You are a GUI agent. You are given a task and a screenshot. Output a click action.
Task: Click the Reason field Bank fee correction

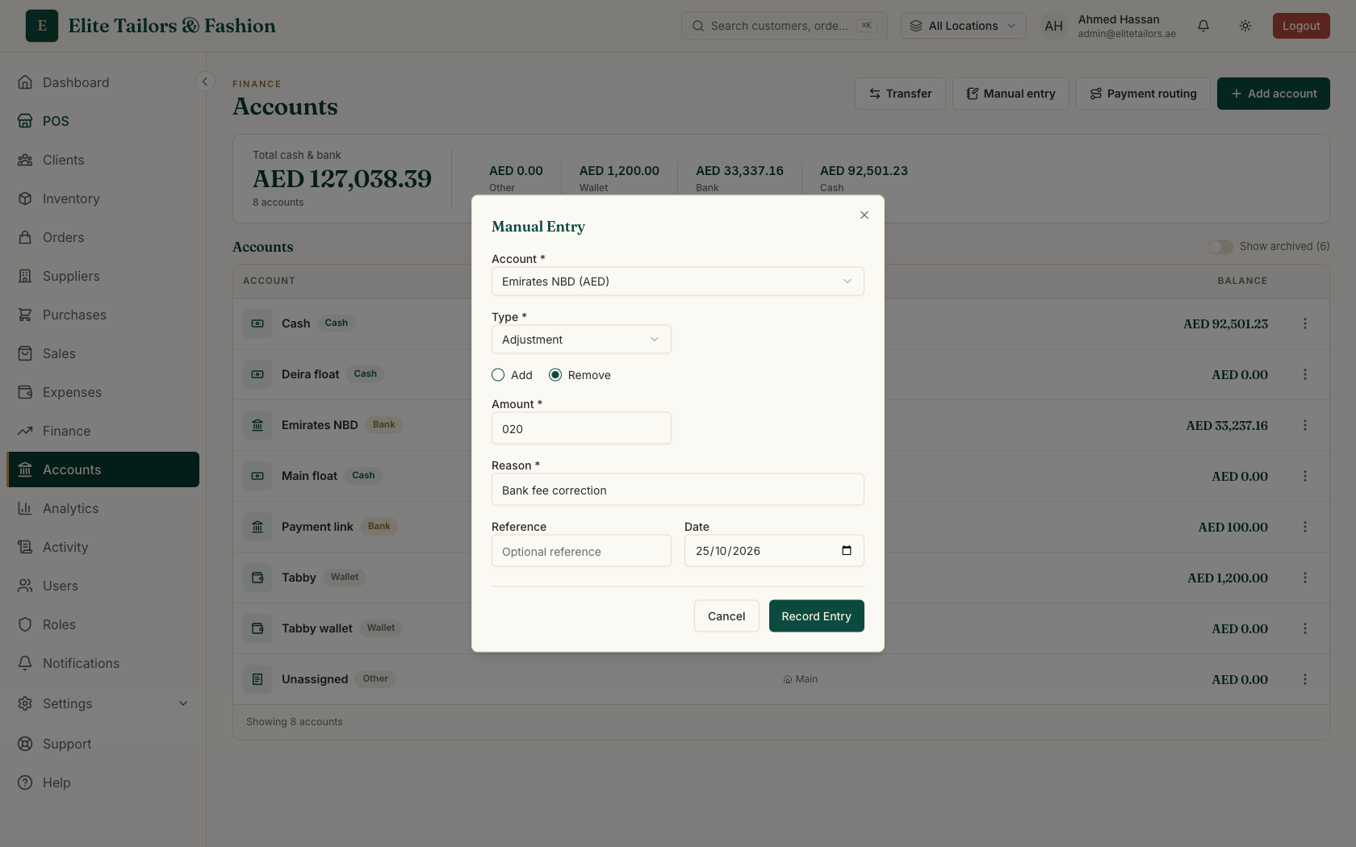pyautogui.click(x=678, y=490)
